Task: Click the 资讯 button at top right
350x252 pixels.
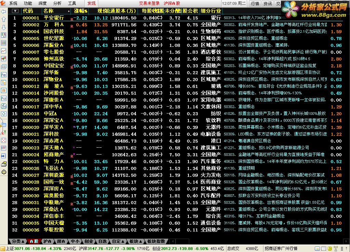Action: (268, 3)
